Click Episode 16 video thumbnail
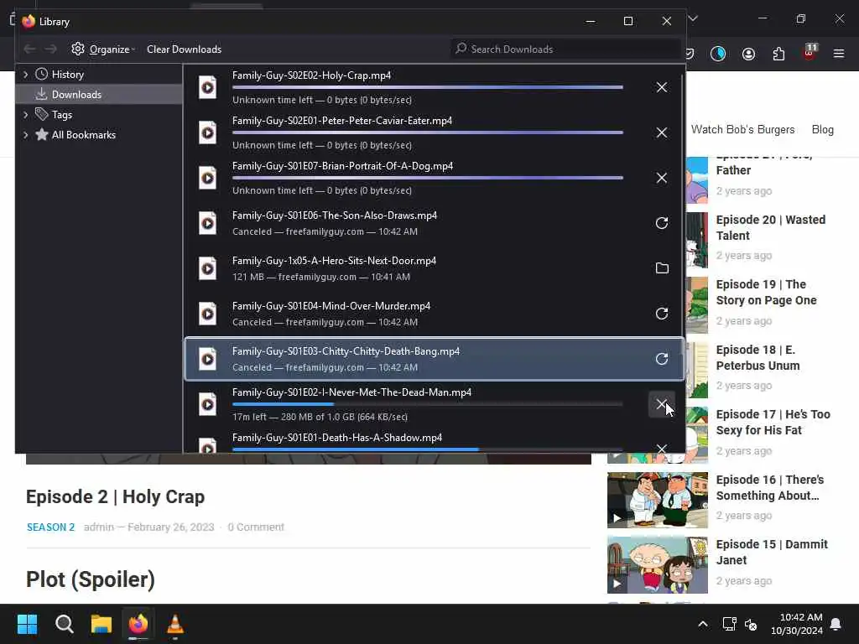859x644 pixels. [x=657, y=500]
